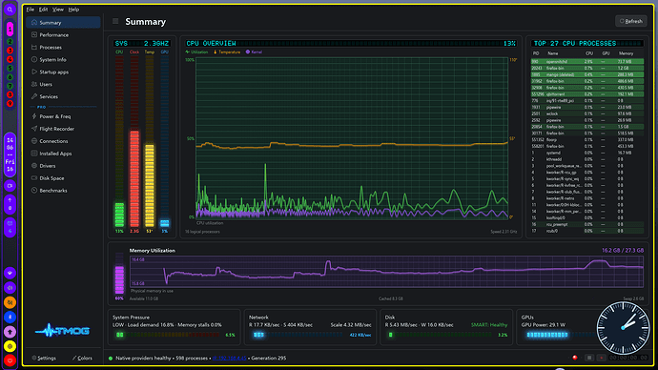Toggle the Kernel legend in CPU Overview
658x370 pixels.
[254, 52]
